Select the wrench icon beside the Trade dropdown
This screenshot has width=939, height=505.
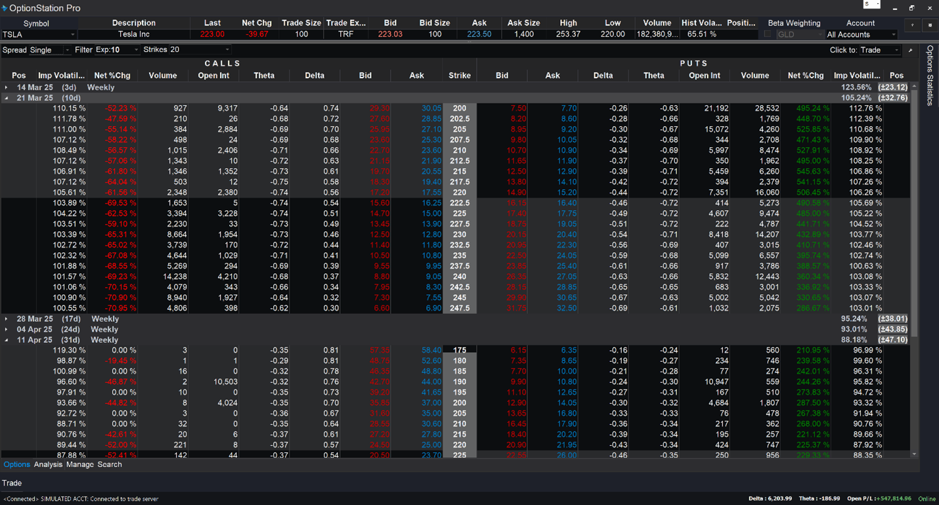pos(911,49)
